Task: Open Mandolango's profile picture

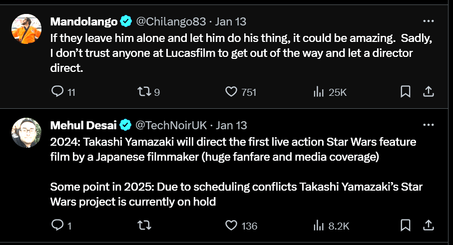Action: click(26, 29)
